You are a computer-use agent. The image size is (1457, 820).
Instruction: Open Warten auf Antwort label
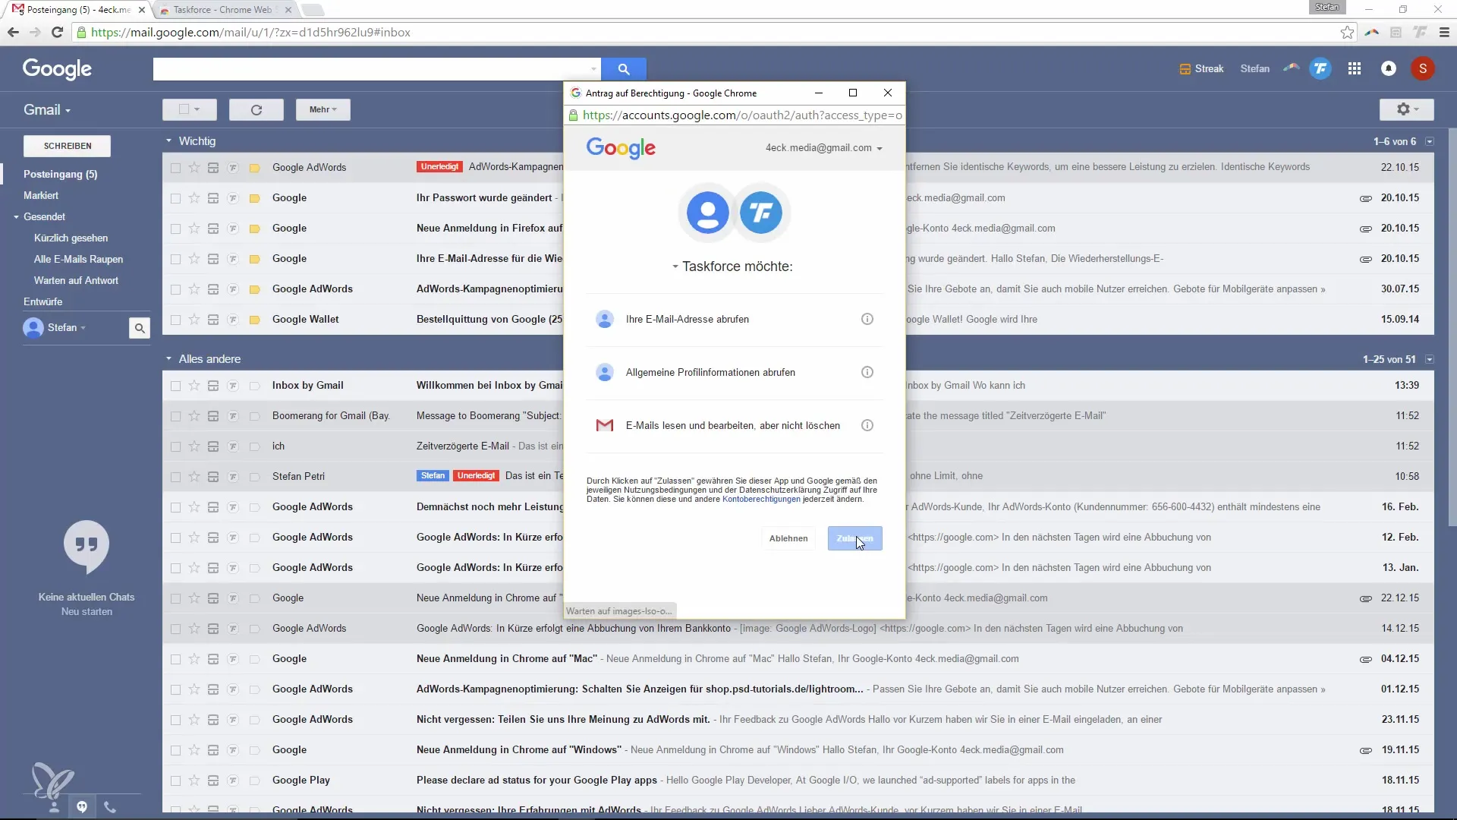pos(76,280)
